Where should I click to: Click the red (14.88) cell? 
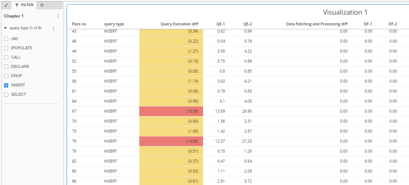(x=171, y=141)
